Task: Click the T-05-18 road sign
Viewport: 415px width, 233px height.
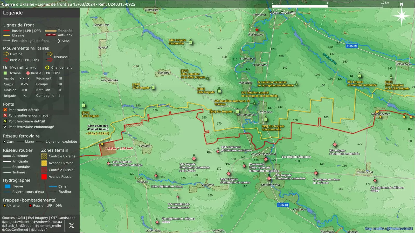Action: 283,205
